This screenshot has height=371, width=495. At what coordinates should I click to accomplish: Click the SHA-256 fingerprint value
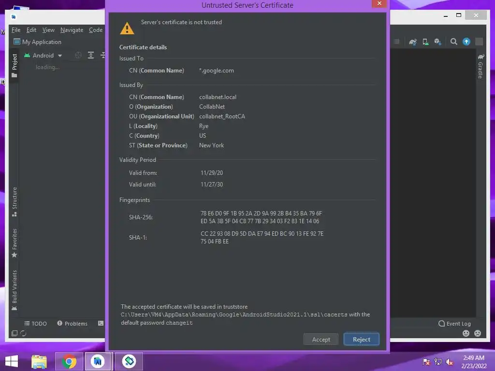point(261,217)
